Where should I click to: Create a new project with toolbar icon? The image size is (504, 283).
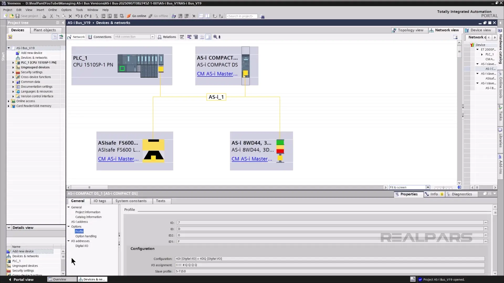[5, 16]
